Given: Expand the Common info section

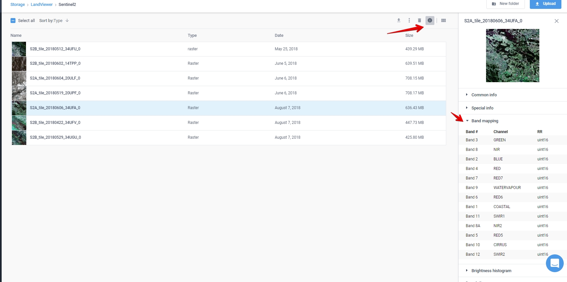Looking at the screenshot, I should 484,95.
